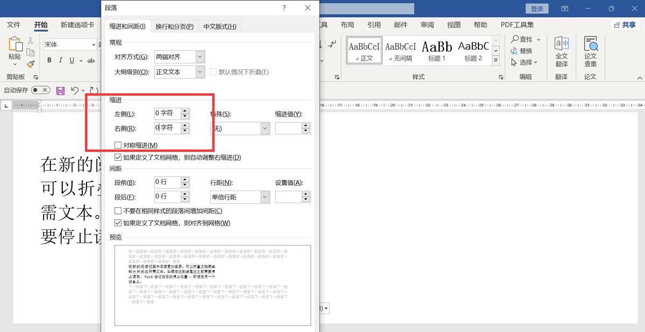Uncheck snap to grid (对齐到网格) checkbox
Image resolution: width=645 pixels, height=332 pixels.
[x=118, y=223]
